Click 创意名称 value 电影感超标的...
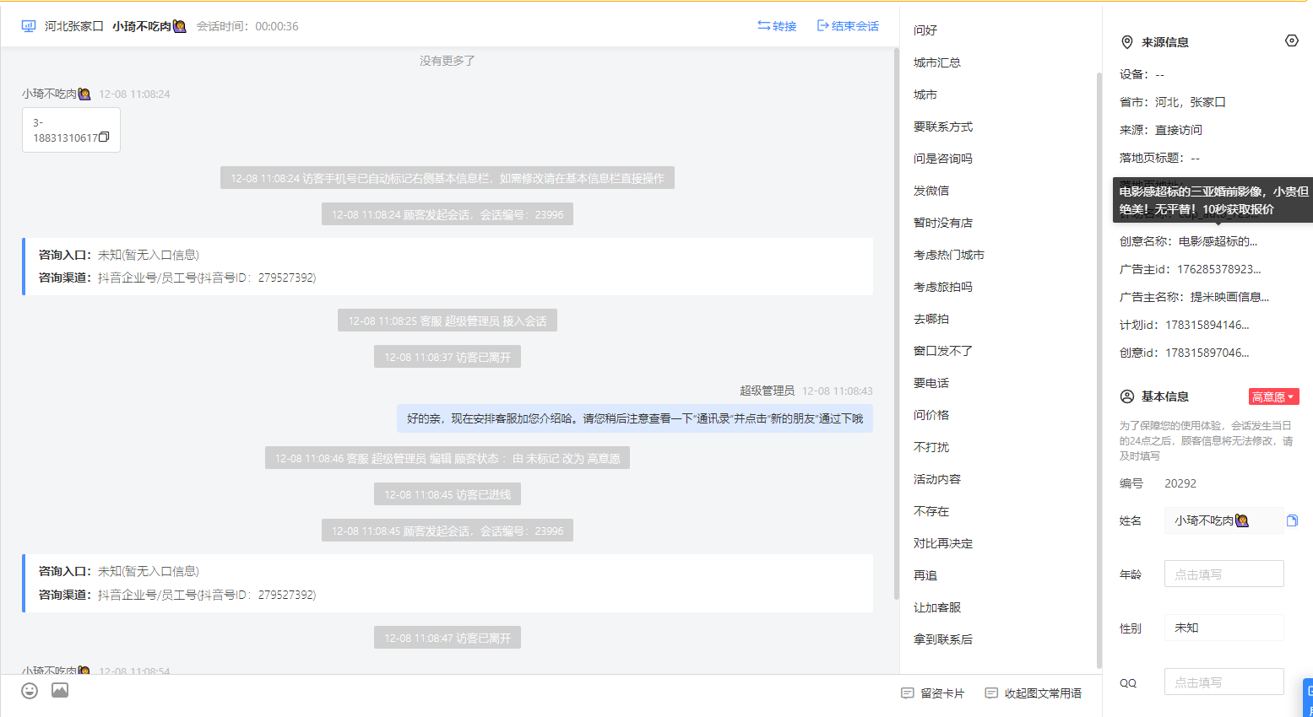Screen dimensions: 1313x717 point(1218,241)
